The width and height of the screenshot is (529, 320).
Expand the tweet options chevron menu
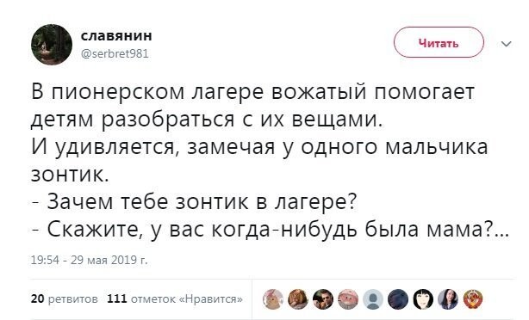click(x=506, y=44)
